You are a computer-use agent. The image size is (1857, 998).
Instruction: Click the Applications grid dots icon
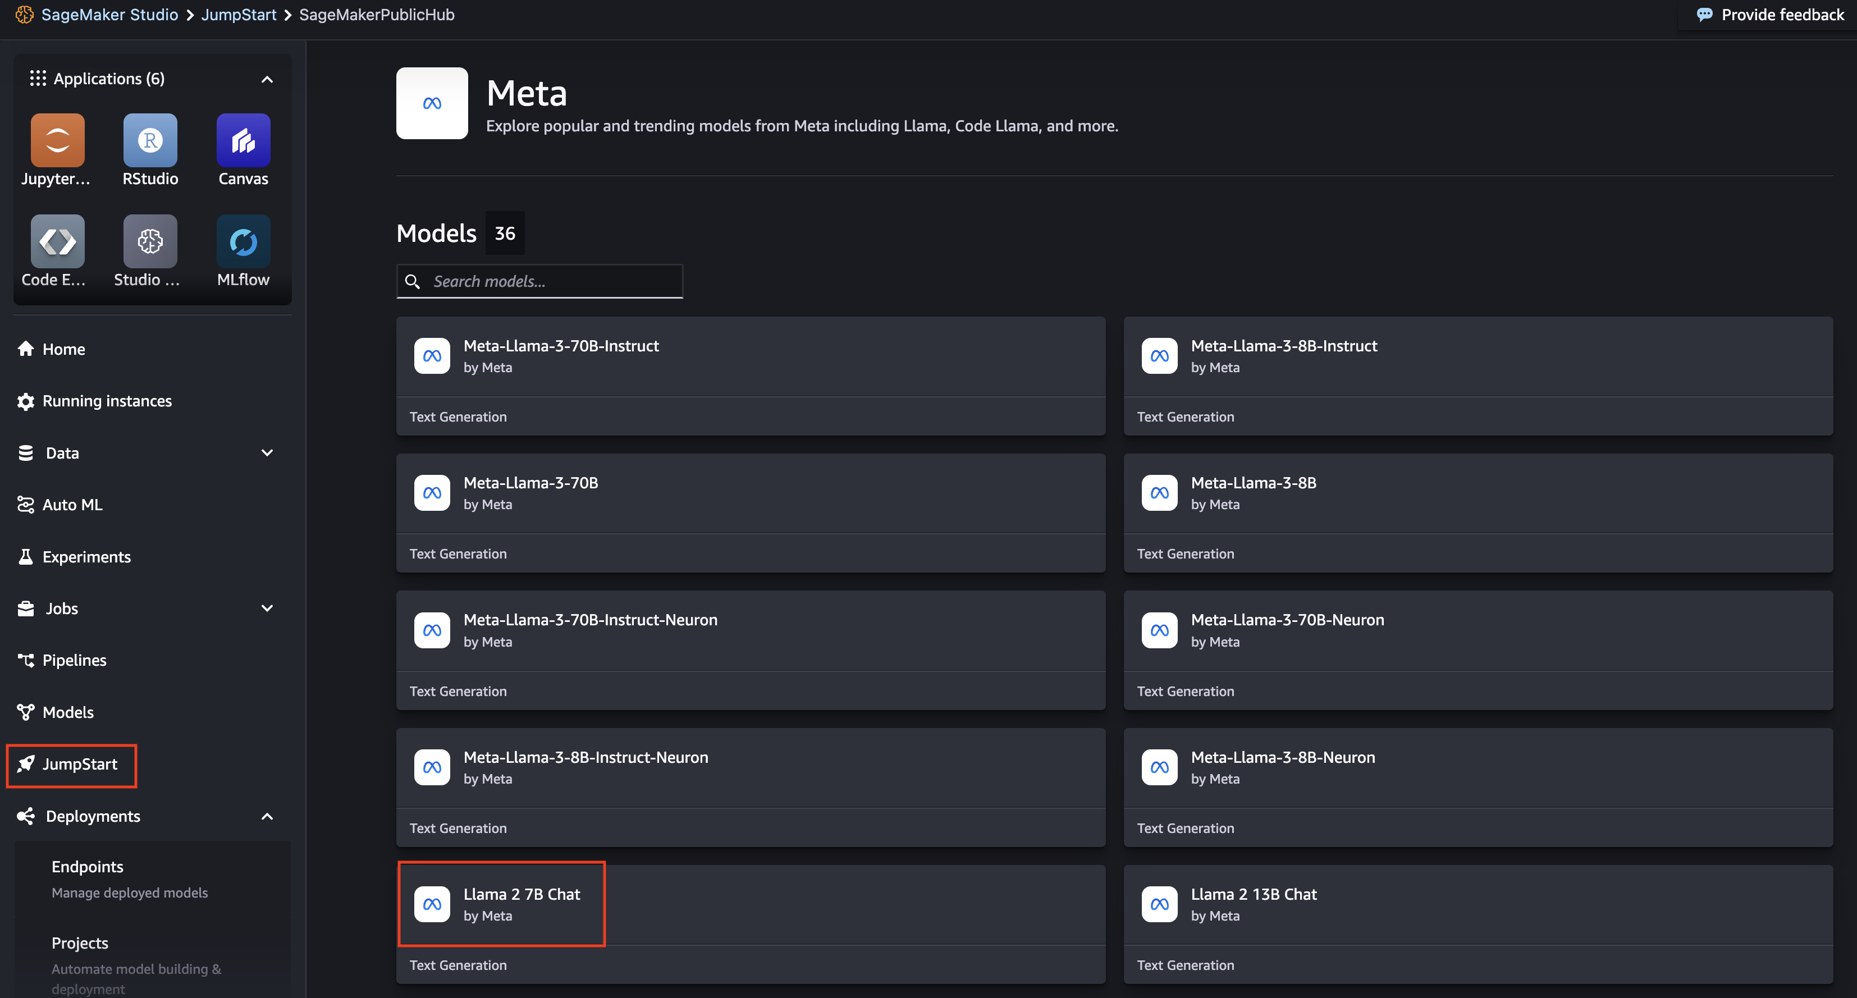[x=38, y=78]
